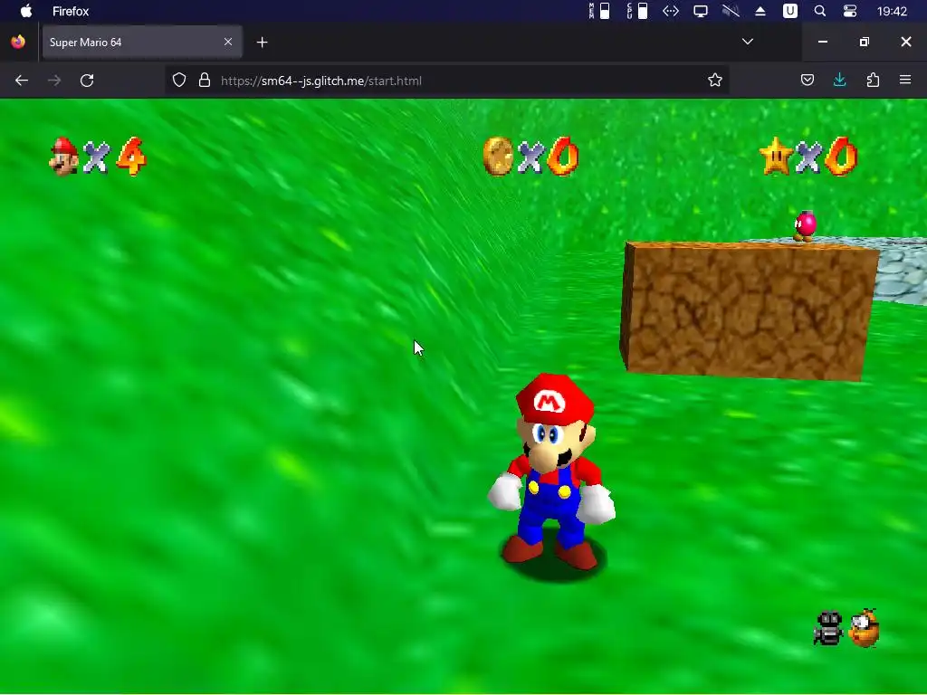The height and width of the screenshot is (695, 927).
Task: Click the pink Bob-omb on the ledge
Action: pos(805,225)
